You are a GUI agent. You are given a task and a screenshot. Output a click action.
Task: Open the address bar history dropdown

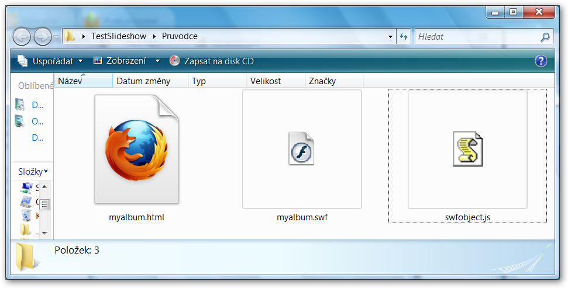390,37
